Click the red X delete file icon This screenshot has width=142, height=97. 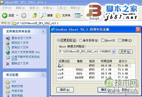[8, 64]
